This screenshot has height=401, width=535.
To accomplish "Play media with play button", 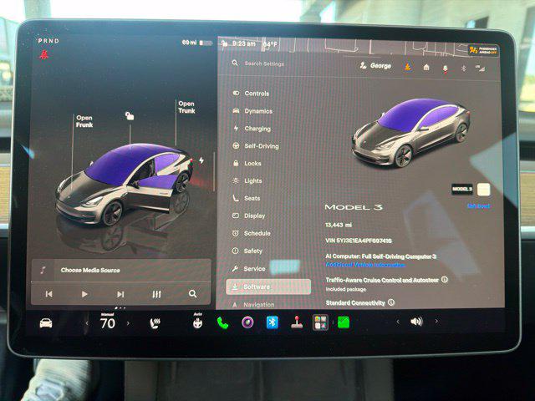I will click(84, 294).
